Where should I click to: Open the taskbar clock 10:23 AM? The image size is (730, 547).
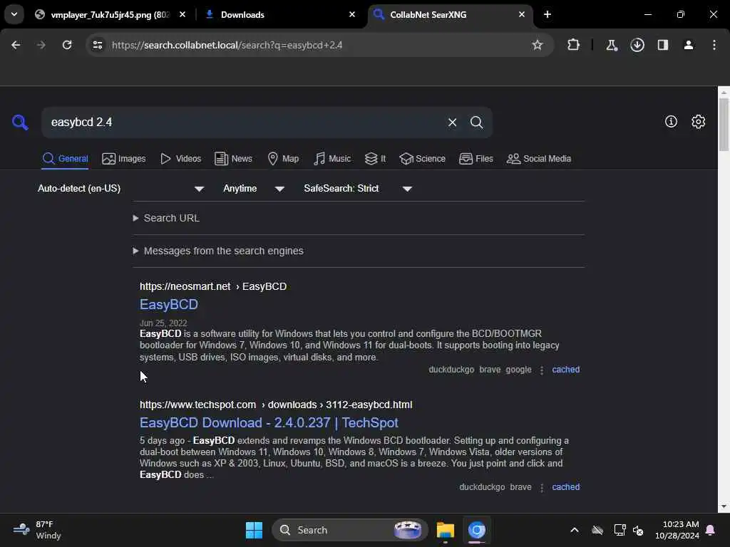[677, 530]
